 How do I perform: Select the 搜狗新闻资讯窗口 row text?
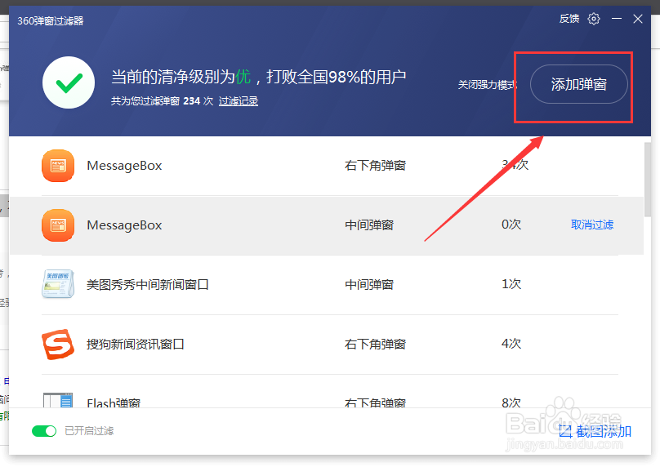tap(136, 345)
